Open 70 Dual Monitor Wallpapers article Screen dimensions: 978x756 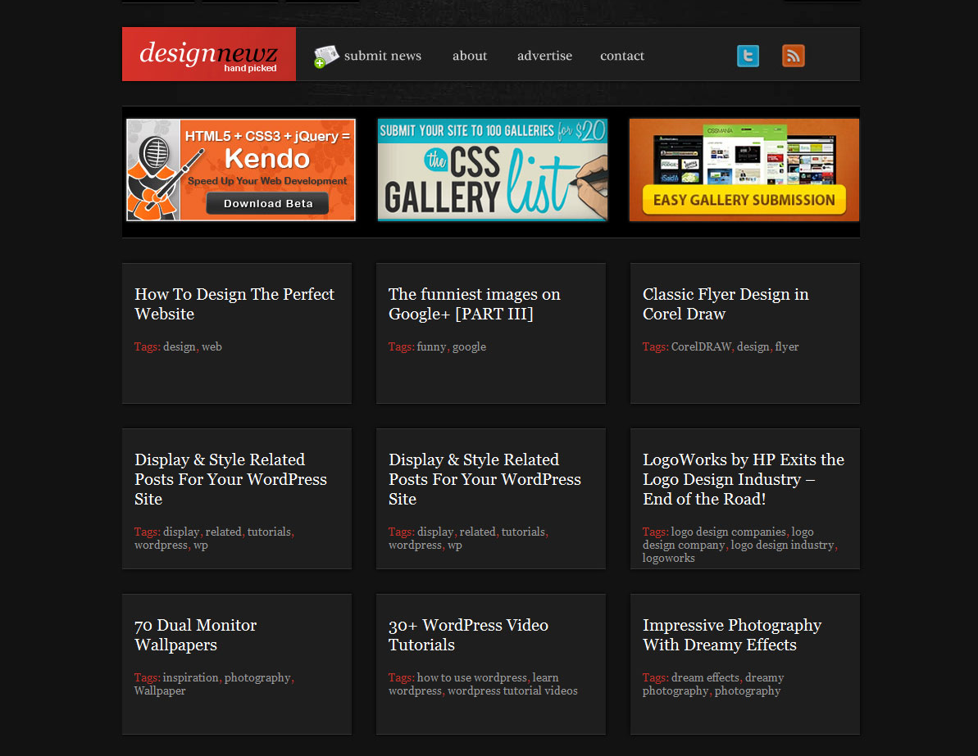point(195,635)
